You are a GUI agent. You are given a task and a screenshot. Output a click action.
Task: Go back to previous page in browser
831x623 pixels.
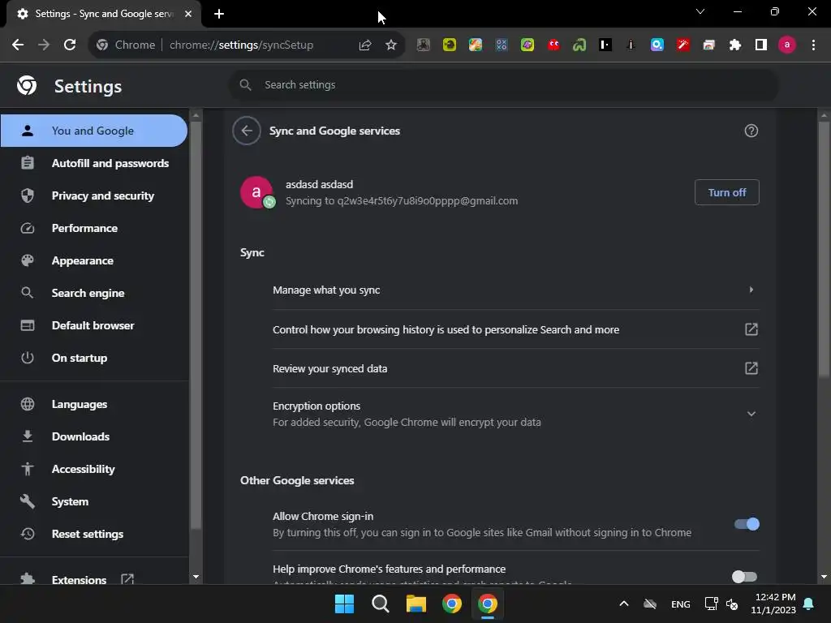click(18, 45)
